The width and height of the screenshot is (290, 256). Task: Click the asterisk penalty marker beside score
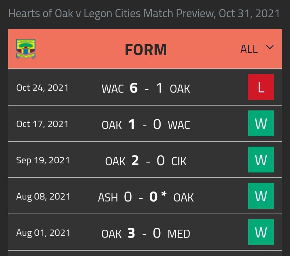164,194
